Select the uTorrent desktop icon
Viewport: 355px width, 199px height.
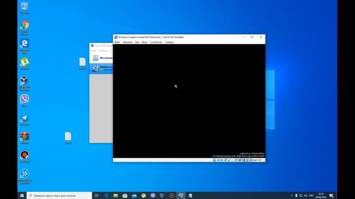[24, 64]
